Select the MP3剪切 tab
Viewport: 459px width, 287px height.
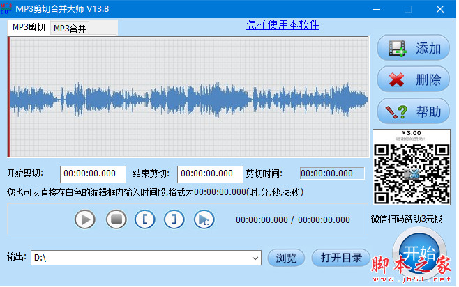(29, 27)
